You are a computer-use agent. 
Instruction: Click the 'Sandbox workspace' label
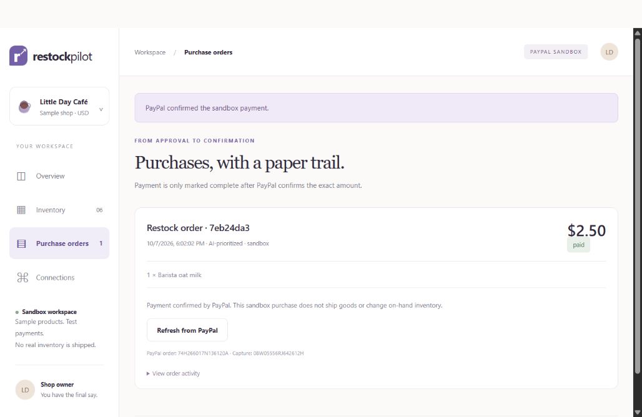click(x=49, y=312)
